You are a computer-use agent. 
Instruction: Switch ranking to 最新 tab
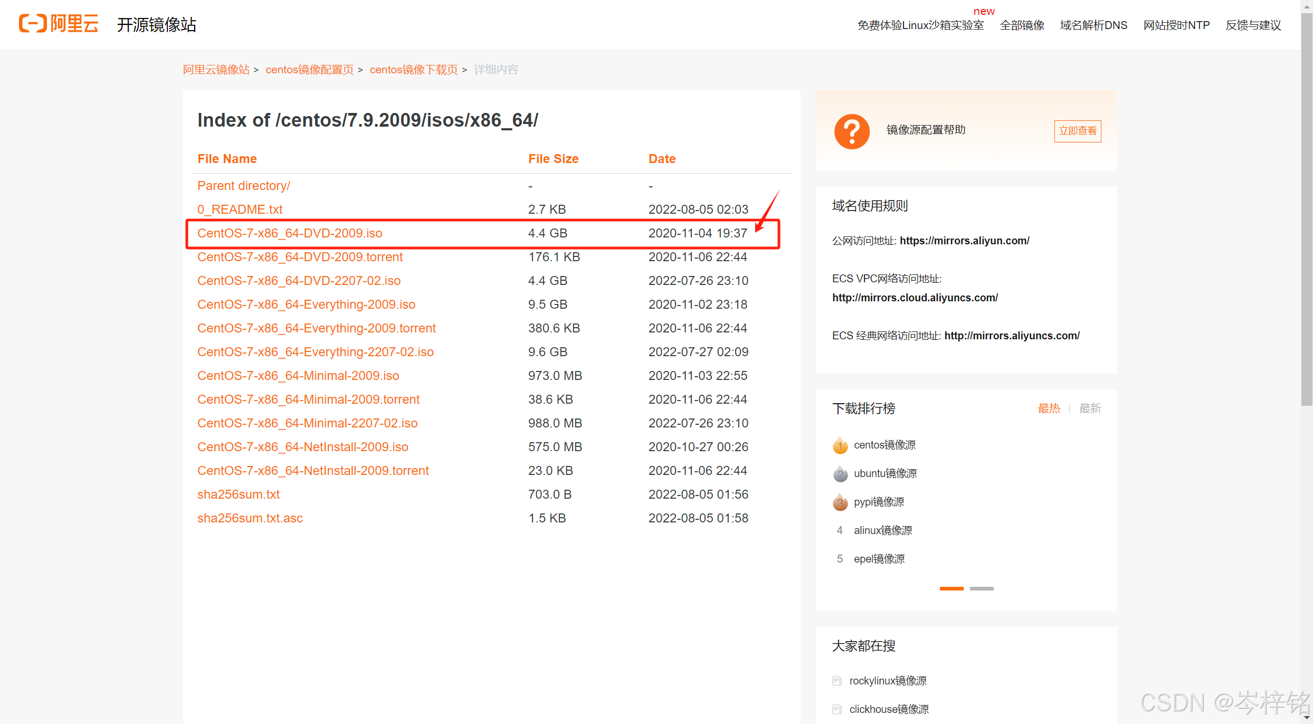(x=1090, y=408)
